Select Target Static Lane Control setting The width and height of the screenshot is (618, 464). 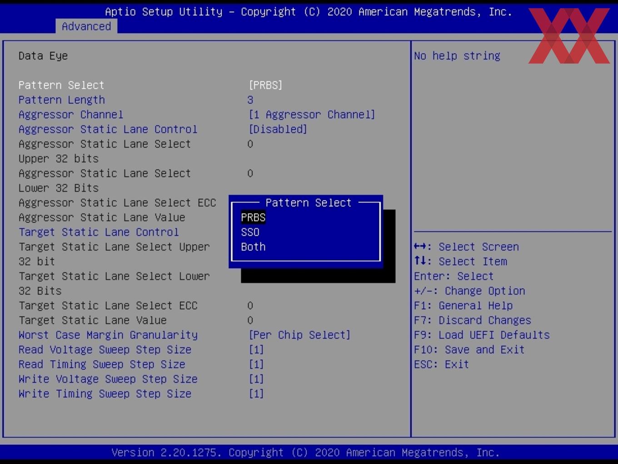[x=99, y=232]
